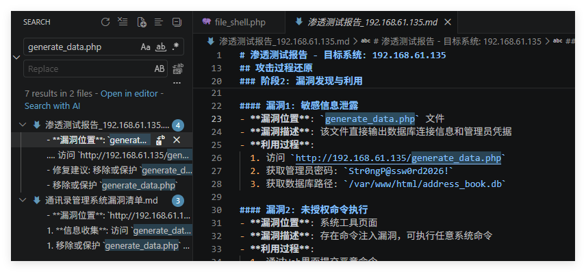586x272 pixels.
Task: Click the Replace All icon
Action: pyautogui.click(x=177, y=69)
